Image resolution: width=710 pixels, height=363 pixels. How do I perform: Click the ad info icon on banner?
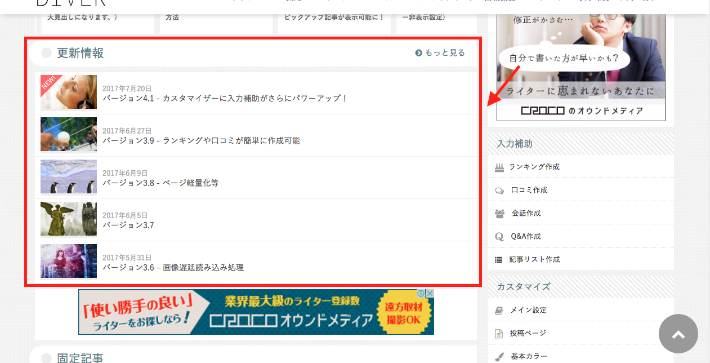coord(421,294)
